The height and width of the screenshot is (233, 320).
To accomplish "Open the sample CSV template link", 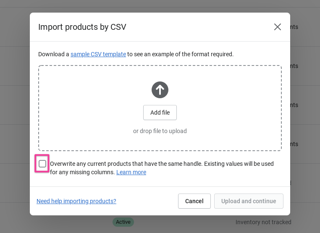I will (x=98, y=54).
